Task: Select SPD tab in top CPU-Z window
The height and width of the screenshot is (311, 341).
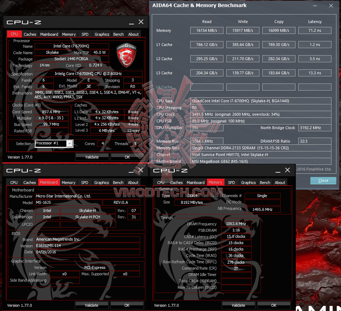Action: click(85, 34)
